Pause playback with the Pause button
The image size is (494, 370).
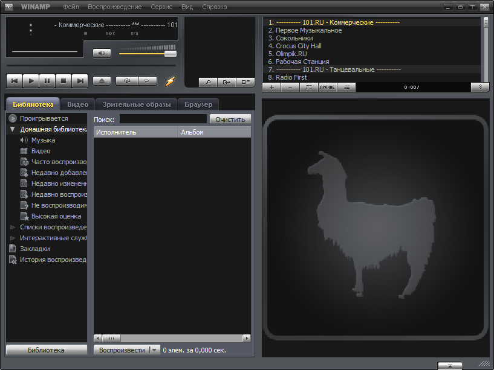pos(47,81)
